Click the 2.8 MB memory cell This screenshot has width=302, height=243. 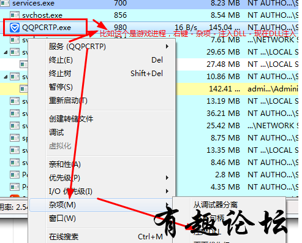(x=227, y=175)
